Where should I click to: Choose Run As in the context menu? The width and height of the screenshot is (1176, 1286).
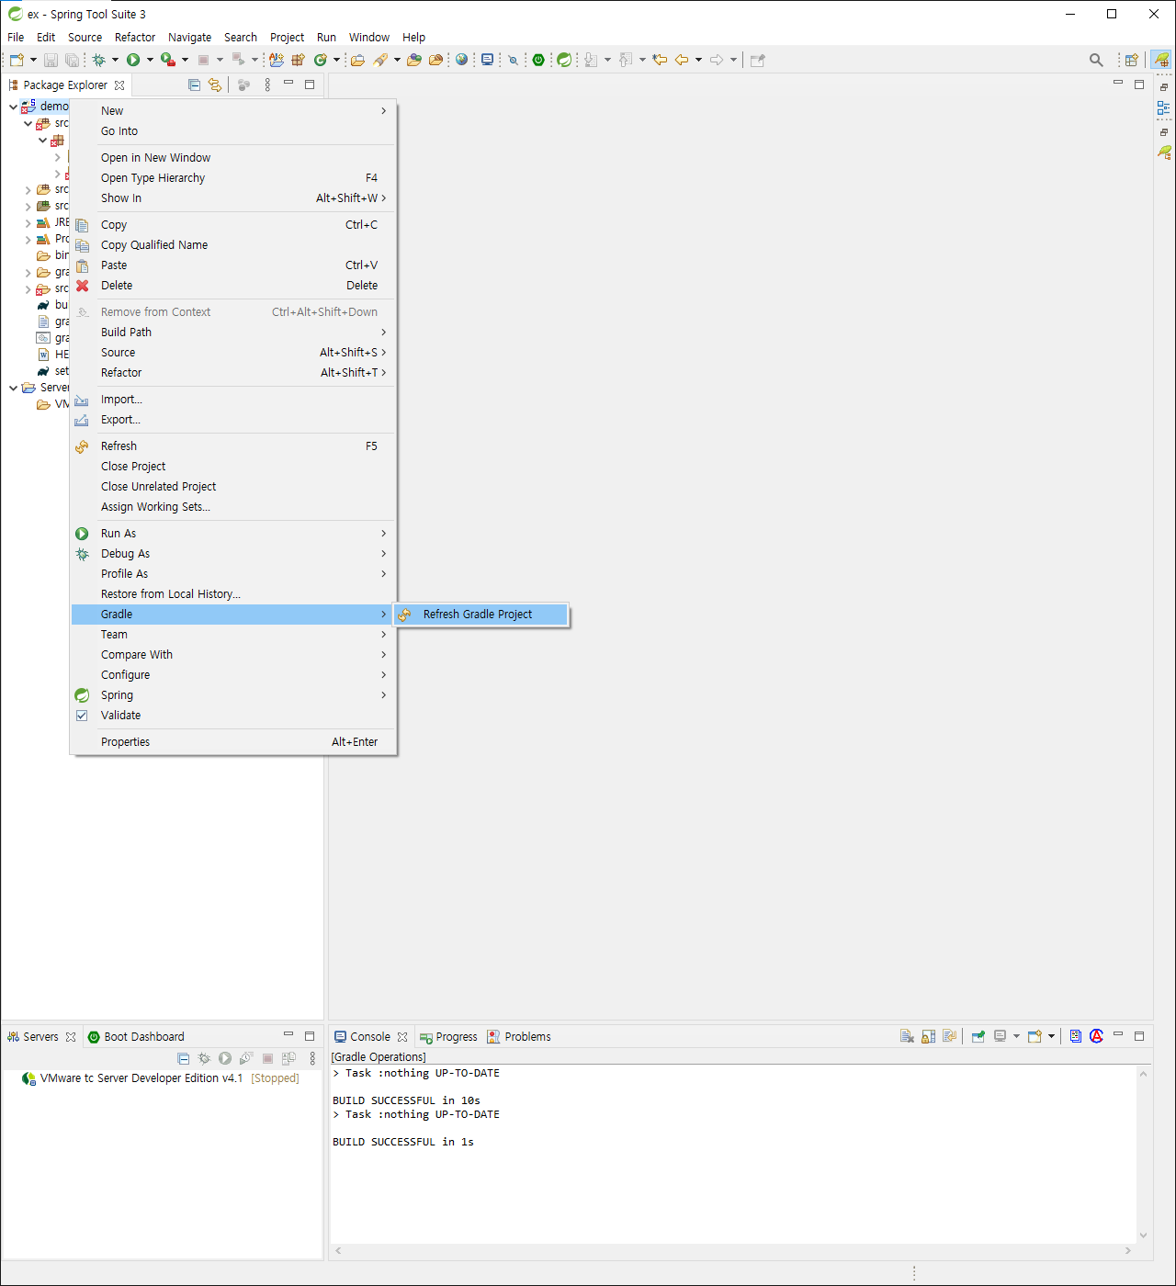pyautogui.click(x=233, y=534)
